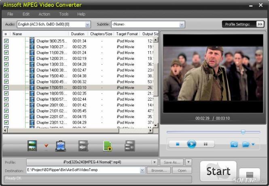This screenshot has width=269, height=186.
Task: Open the Subtitle dropdown
Action: tap(182, 25)
